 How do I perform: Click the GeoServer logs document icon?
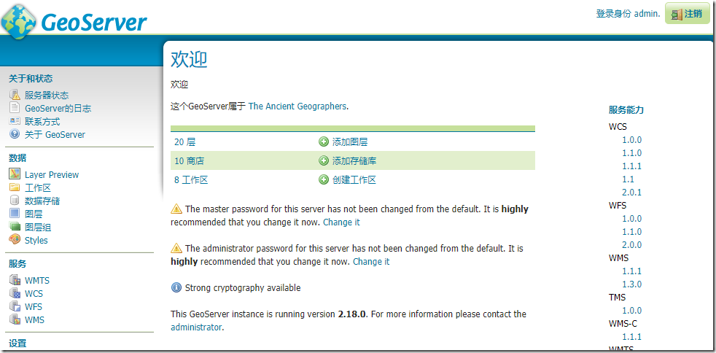pos(15,108)
